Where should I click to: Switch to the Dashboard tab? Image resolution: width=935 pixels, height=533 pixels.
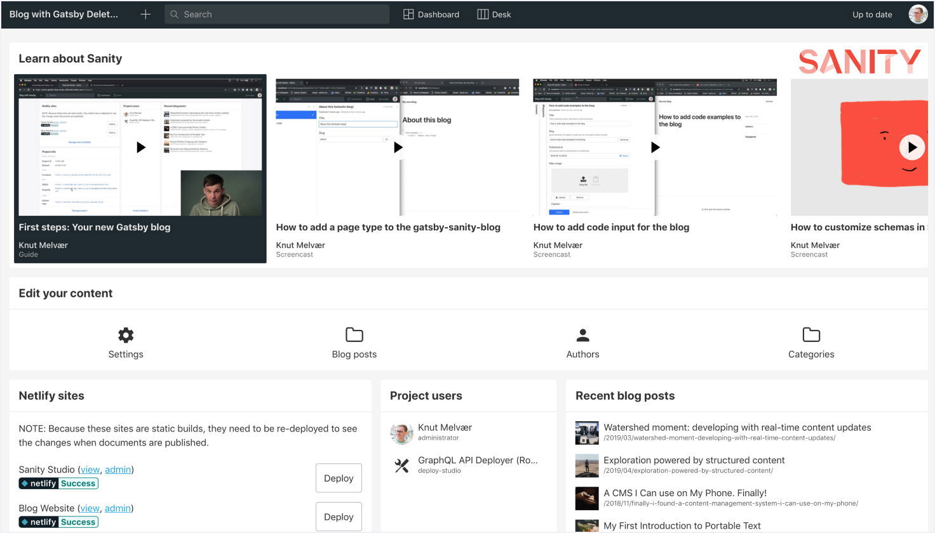tap(431, 15)
